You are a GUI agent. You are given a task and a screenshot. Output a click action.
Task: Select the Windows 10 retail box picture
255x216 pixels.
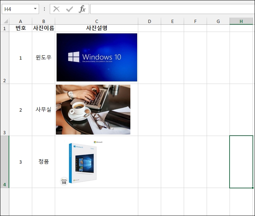pos(81,163)
